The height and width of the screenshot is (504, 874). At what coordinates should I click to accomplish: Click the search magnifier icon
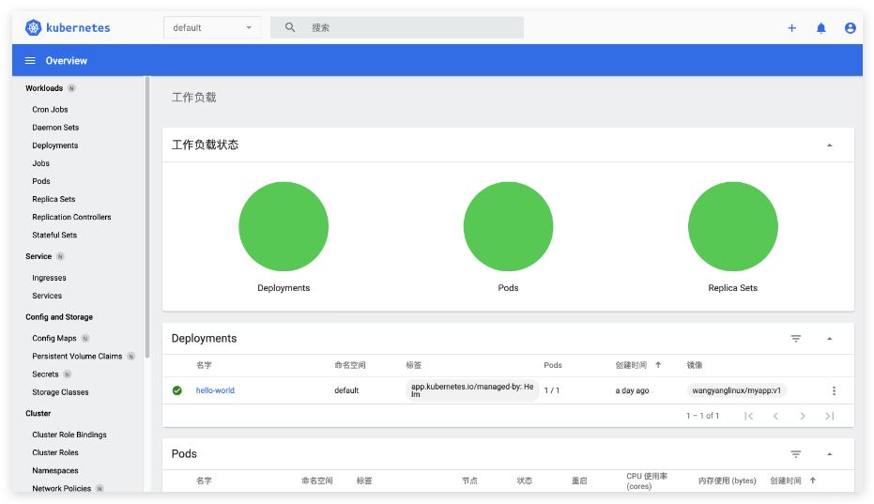(290, 27)
